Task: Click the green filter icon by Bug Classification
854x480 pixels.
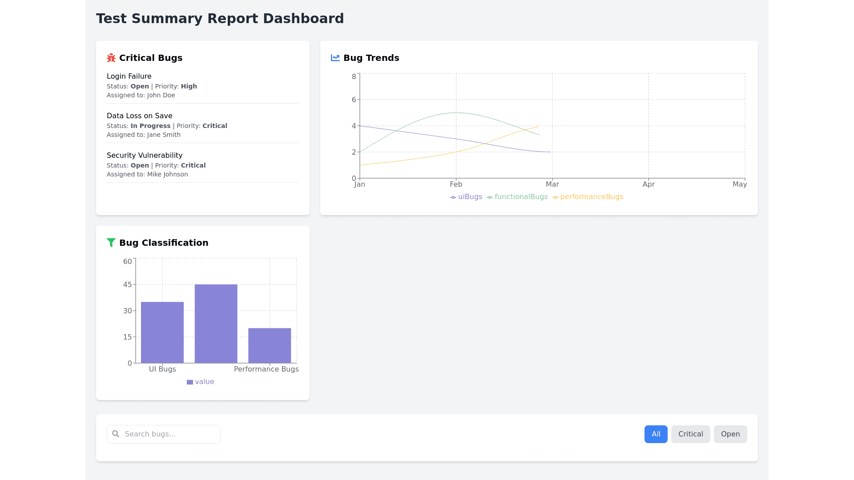Action: (x=111, y=243)
